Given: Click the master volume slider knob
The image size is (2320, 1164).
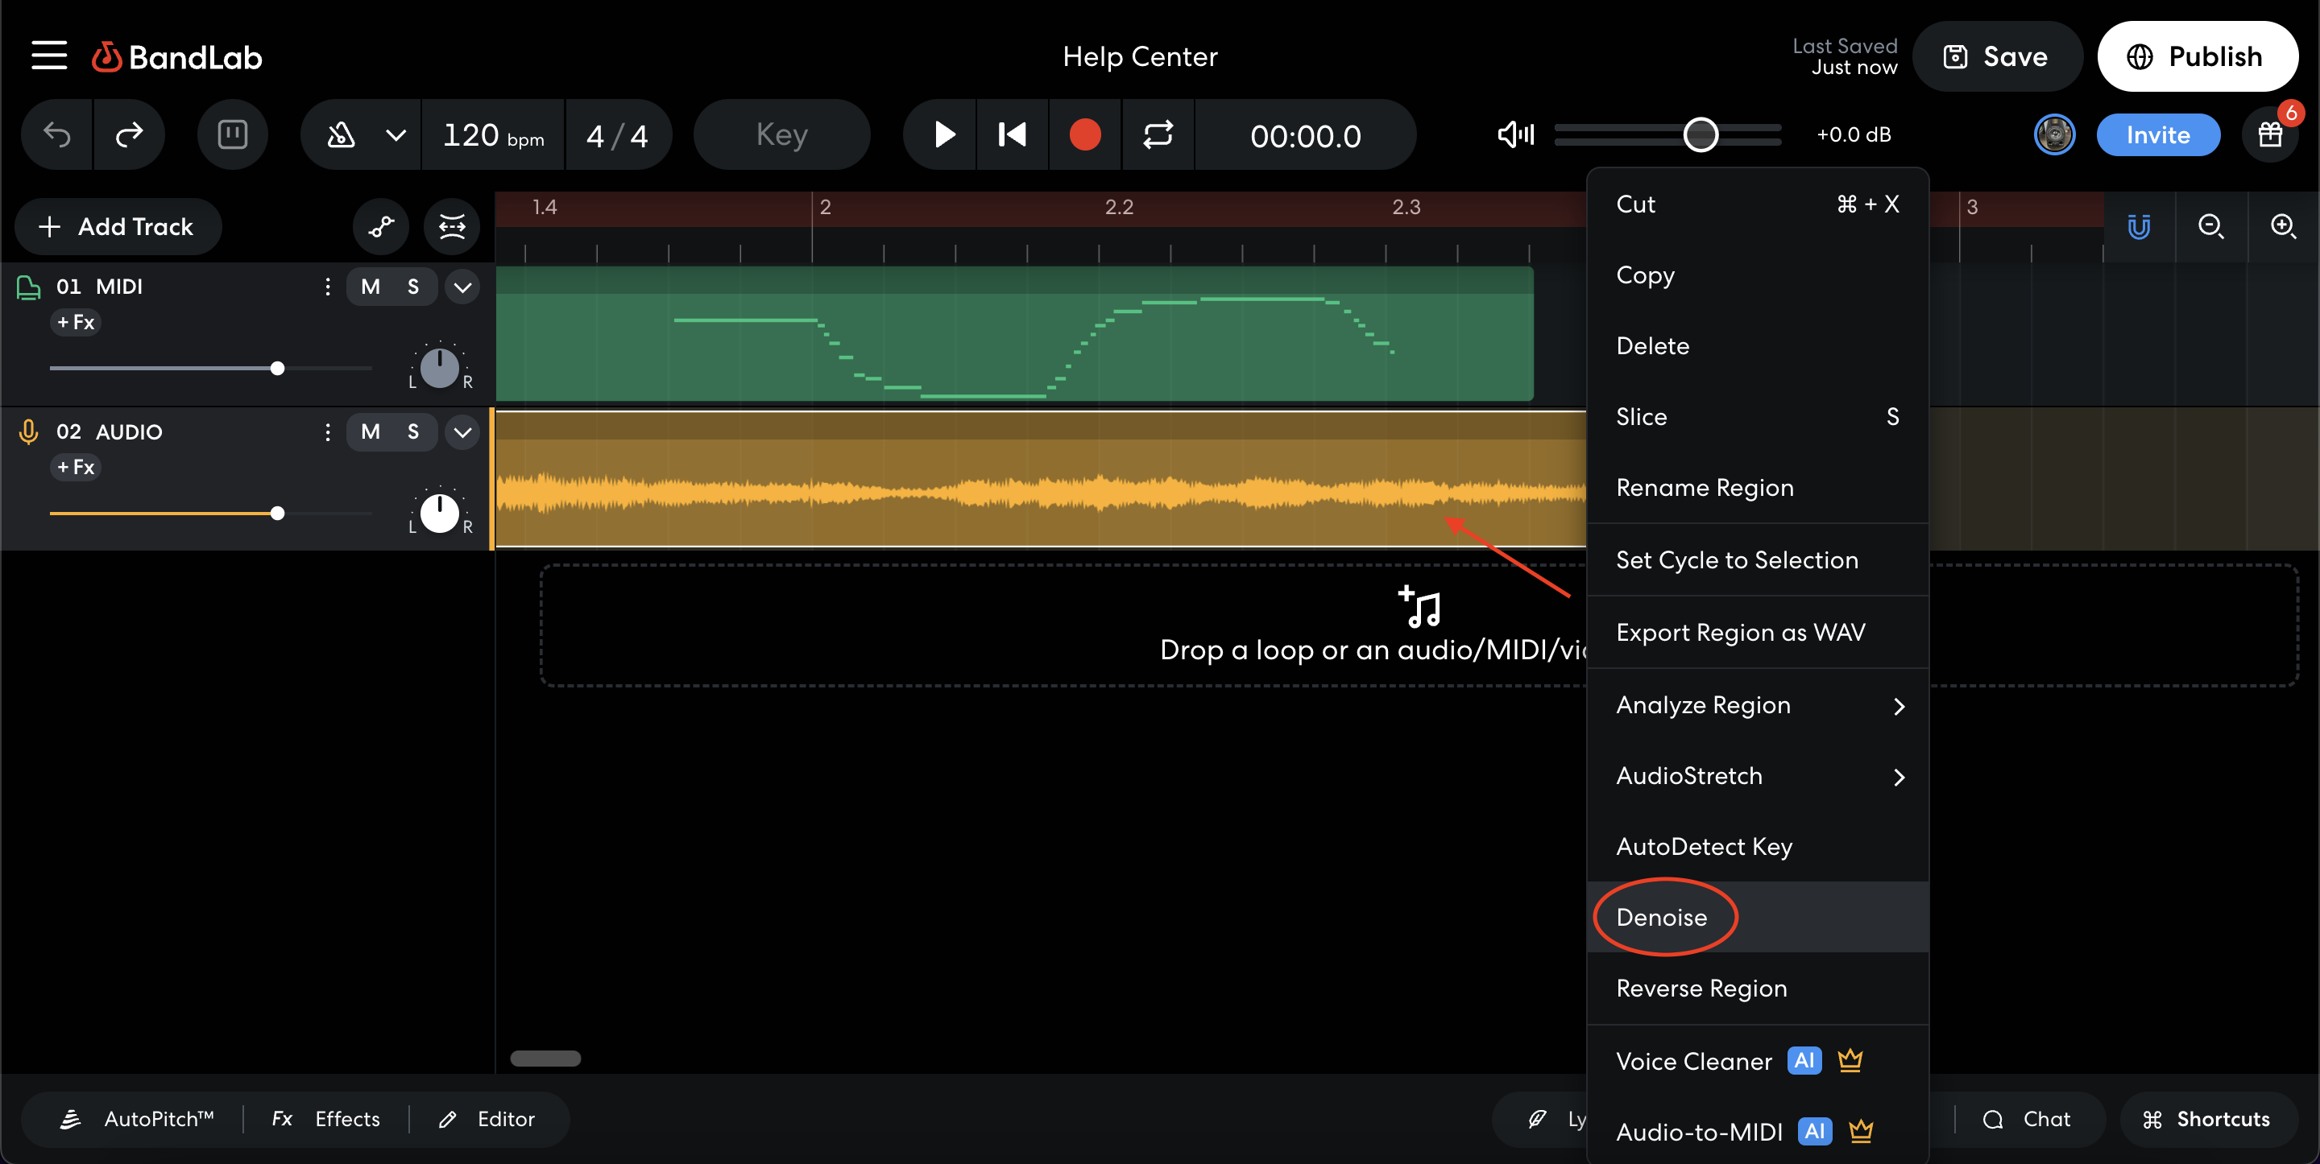Looking at the screenshot, I should [x=1701, y=135].
